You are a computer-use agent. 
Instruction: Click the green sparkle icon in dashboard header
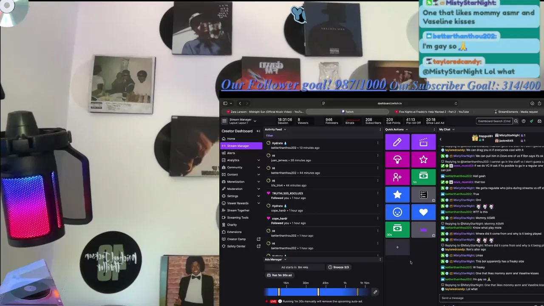click(531, 121)
